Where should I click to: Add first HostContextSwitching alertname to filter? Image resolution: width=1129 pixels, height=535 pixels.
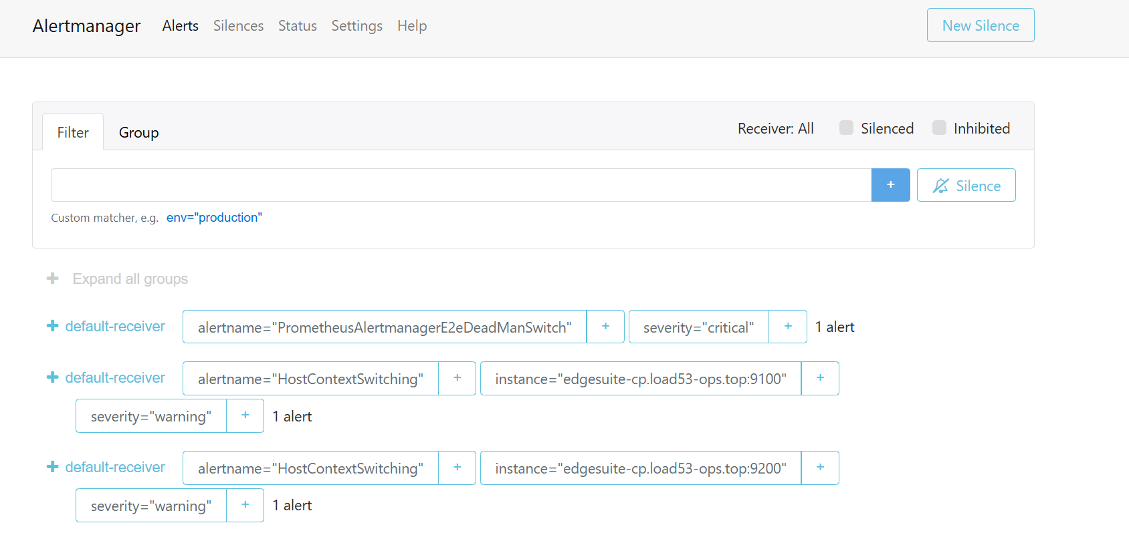[457, 378]
